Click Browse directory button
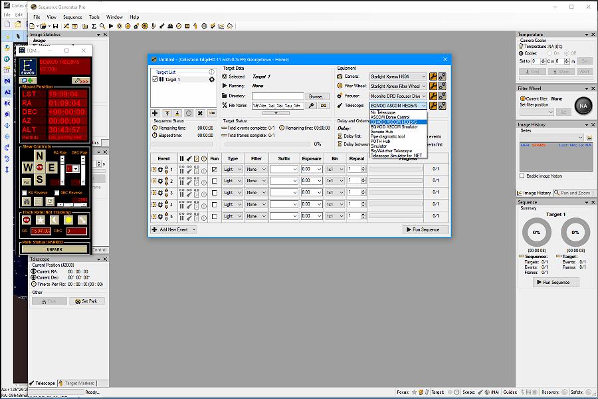The width and height of the screenshot is (598, 399). coord(316,96)
